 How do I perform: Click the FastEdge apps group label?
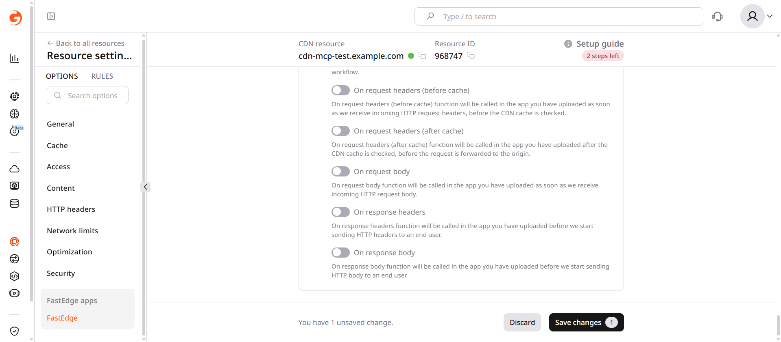[72, 301]
